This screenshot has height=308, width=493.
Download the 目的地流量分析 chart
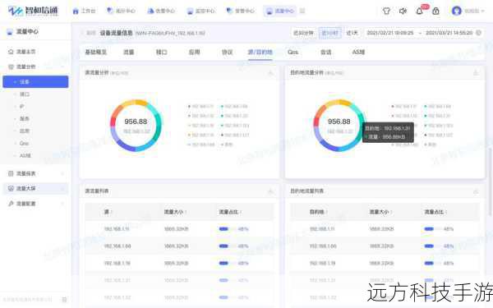[476, 73]
